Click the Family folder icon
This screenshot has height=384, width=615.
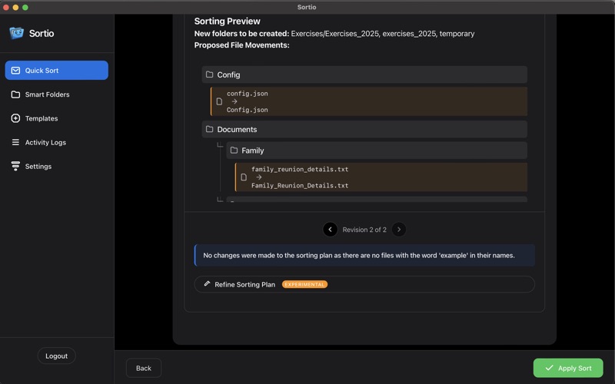click(234, 150)
